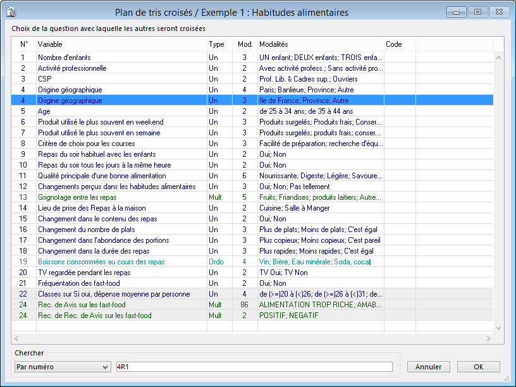Select 'Repas du soir habituel avec les enfants'
516x387 pixels.
pyautogui.click(x=252, y=154)
